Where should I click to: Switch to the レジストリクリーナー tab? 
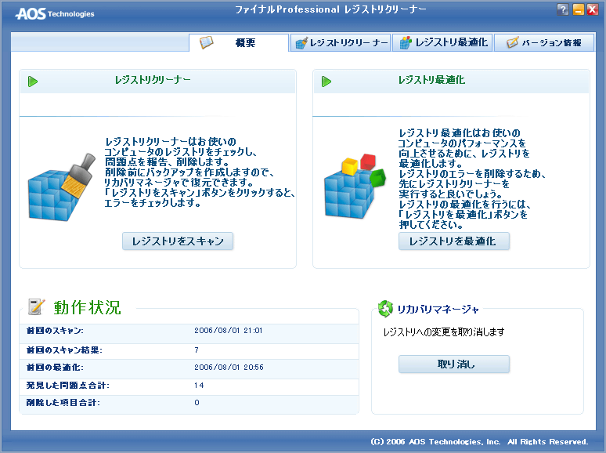pyautogui.click(x=341, y=42)
